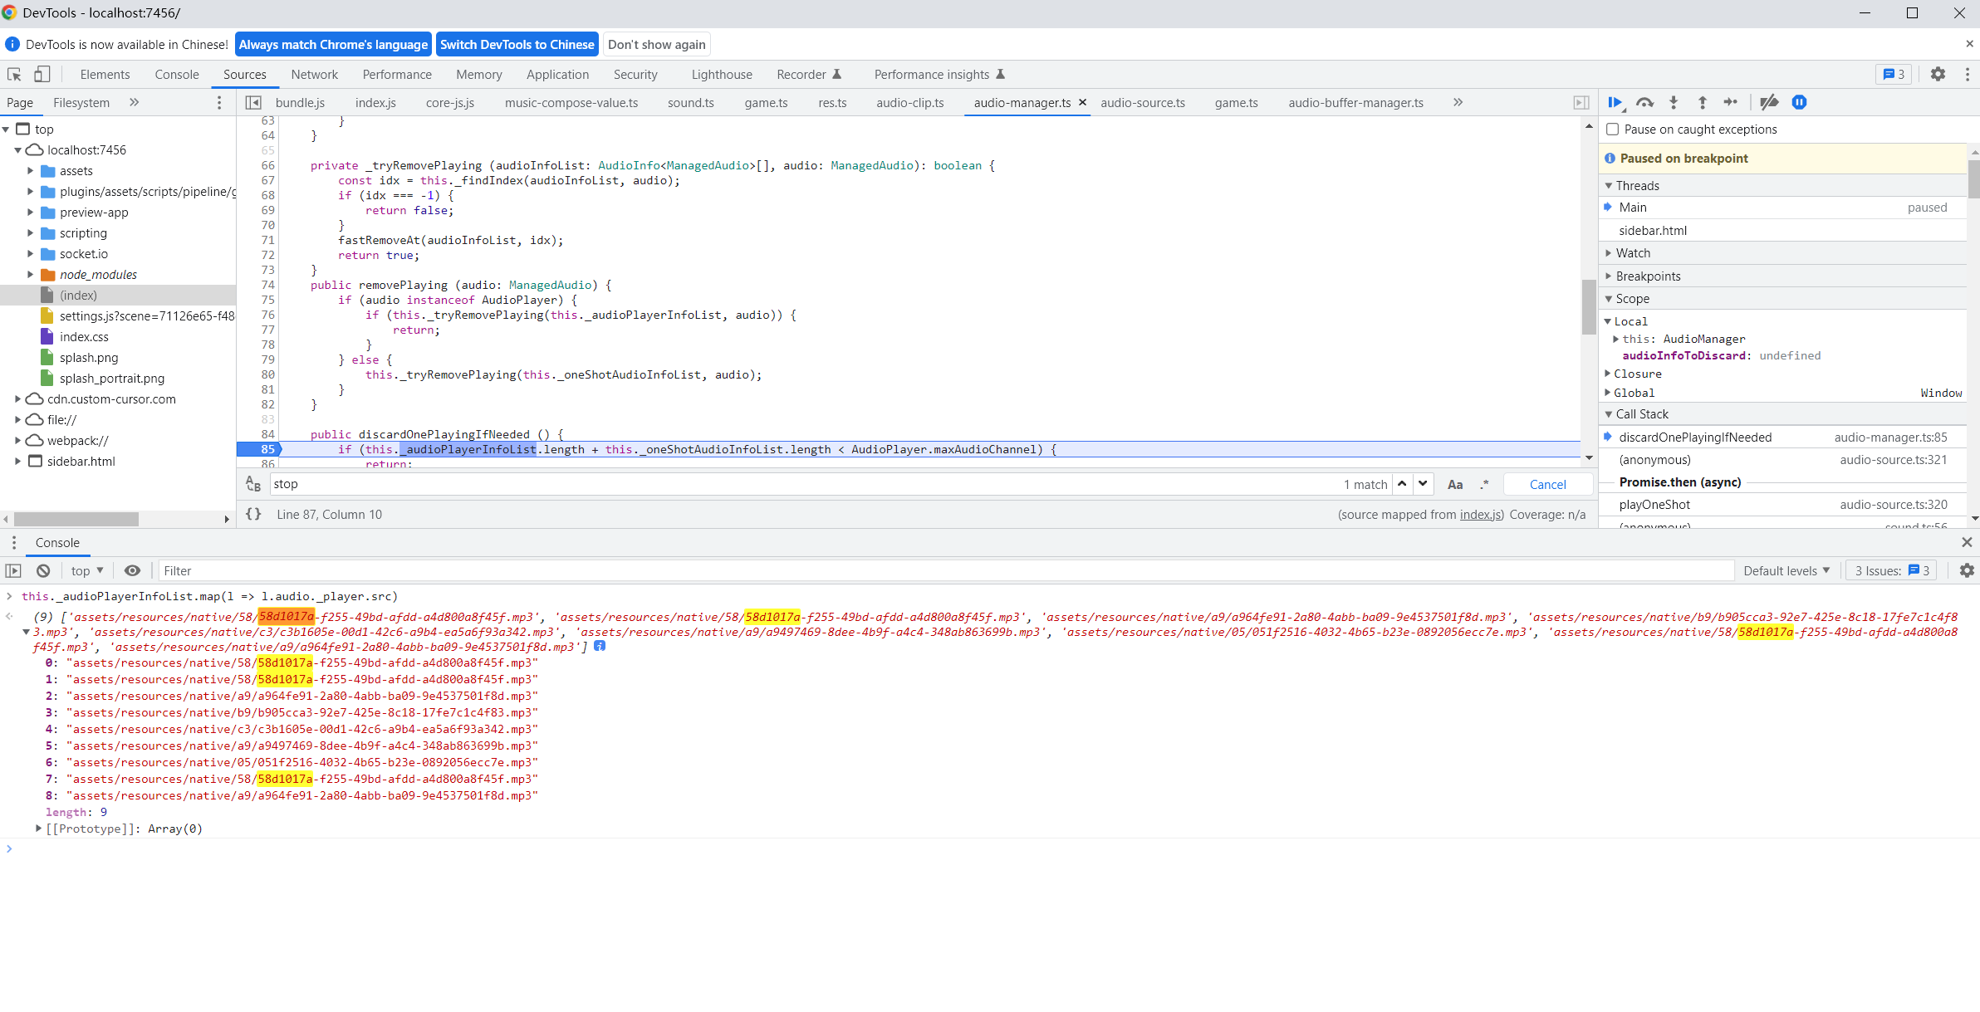Step over next function call
Viewport: 1980px width, 1012px height.
coord(1644,102)
